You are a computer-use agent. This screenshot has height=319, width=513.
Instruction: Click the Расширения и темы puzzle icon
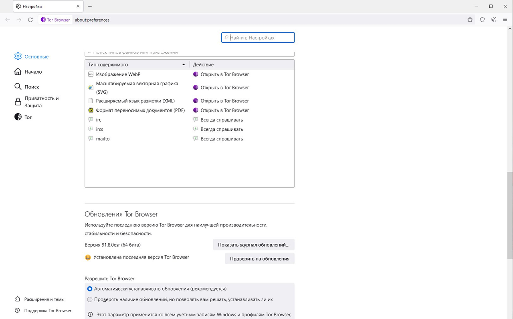[x=17, y=299]
